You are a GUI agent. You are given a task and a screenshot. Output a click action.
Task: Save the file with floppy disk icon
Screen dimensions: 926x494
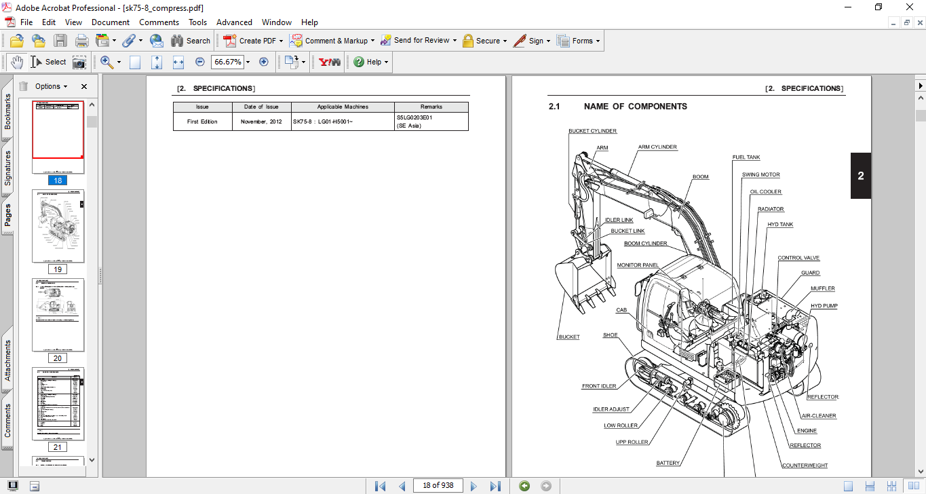click(60, 41)
